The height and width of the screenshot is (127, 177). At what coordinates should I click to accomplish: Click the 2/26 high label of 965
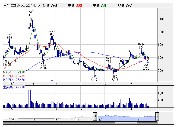52,34
